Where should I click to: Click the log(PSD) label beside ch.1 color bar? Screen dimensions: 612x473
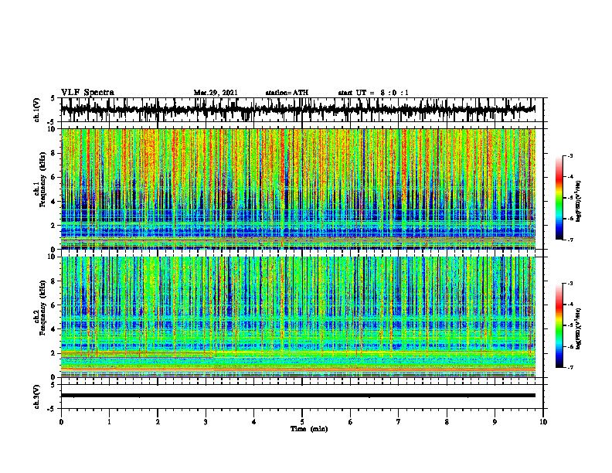click(579, 202)
